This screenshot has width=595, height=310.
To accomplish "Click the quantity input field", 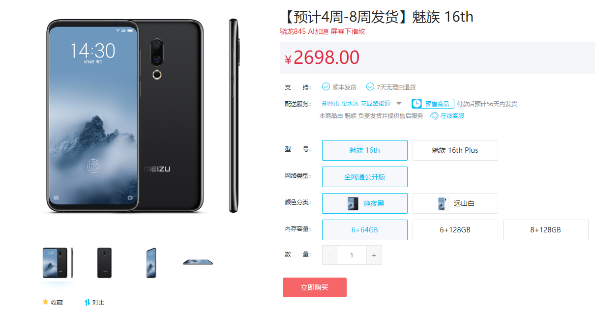I will 352,255.
